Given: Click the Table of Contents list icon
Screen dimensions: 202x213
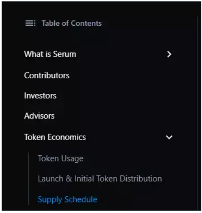Looking at the screenshot, I should coord(30,23).
